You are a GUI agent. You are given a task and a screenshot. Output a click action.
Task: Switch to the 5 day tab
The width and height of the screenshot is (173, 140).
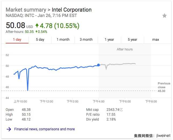[x=40, y=40]
